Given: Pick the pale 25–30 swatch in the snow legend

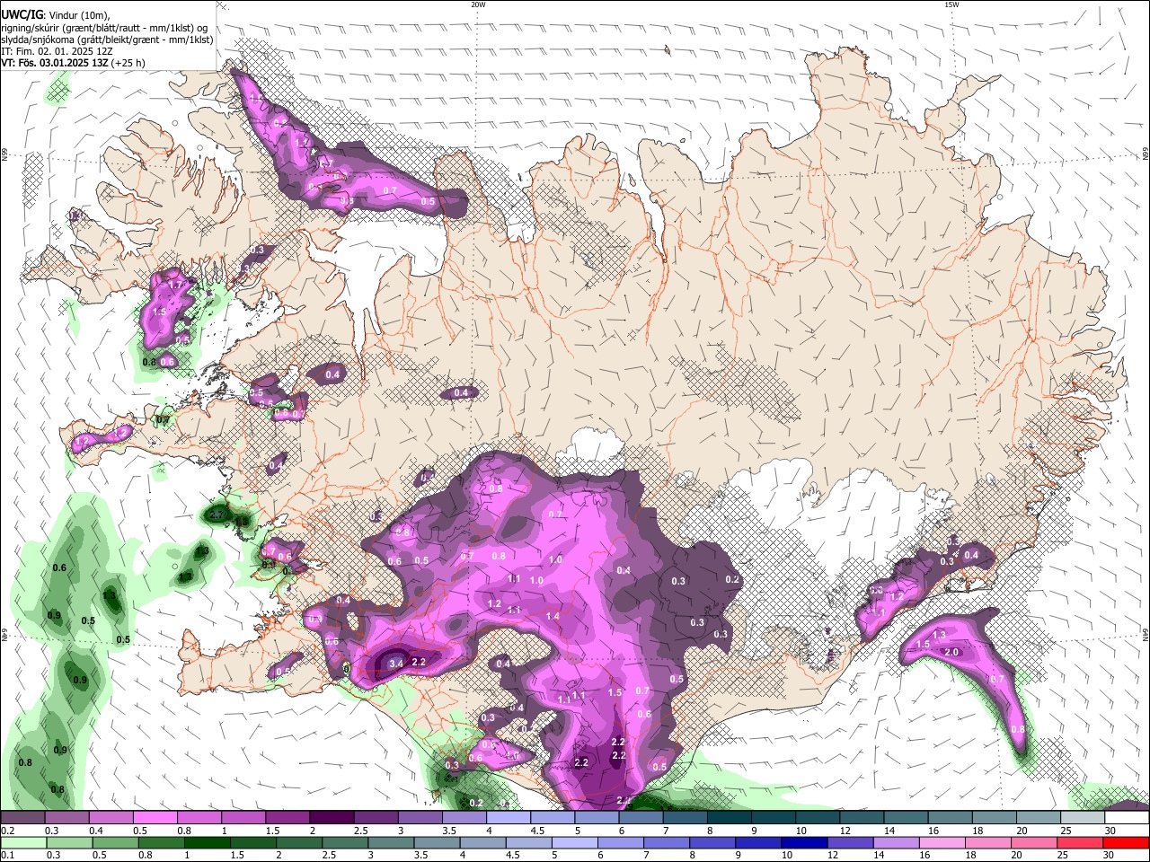Looking at the screenshot, I should pyautogui.click(x=1082, y=818).
